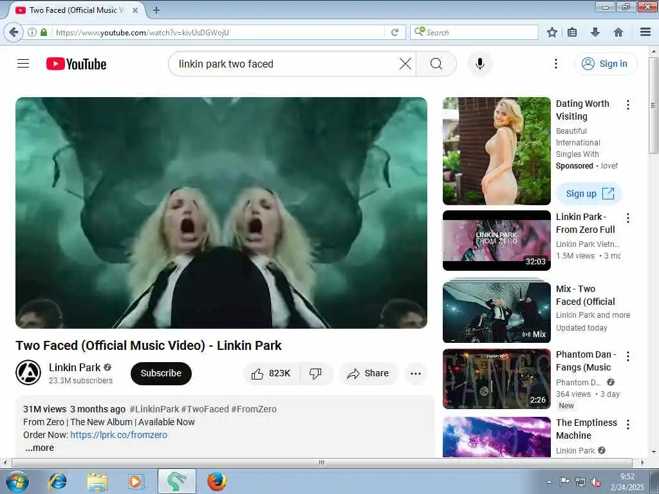Click the browser URL address bar
This screenshot has width=659, height=494.
coord(219,32)
